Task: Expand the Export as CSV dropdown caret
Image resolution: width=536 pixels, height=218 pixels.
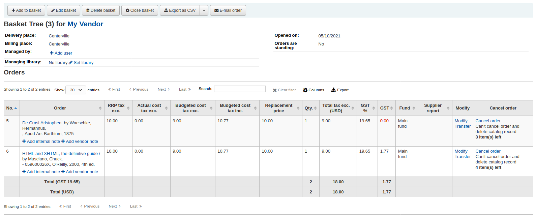Action: tap(204, 10)
